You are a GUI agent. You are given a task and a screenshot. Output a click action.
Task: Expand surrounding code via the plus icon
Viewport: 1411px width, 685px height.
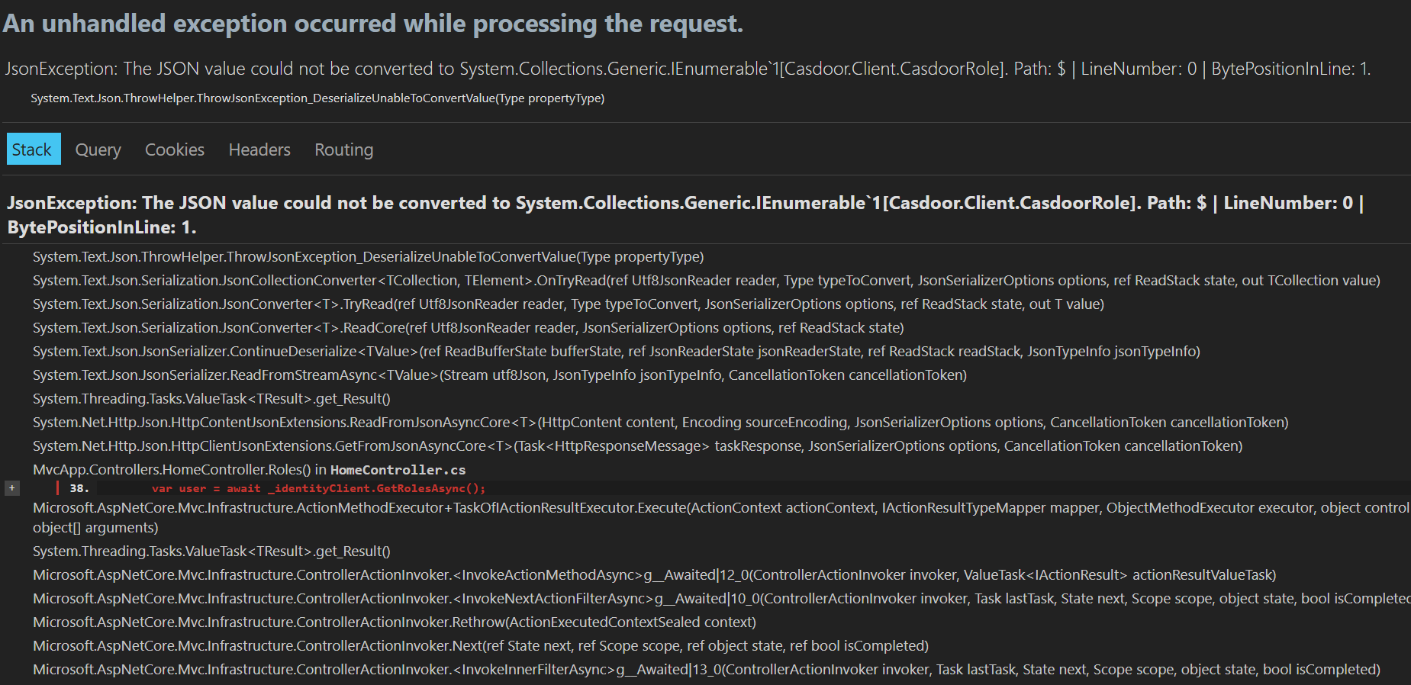tap(11, 487)
